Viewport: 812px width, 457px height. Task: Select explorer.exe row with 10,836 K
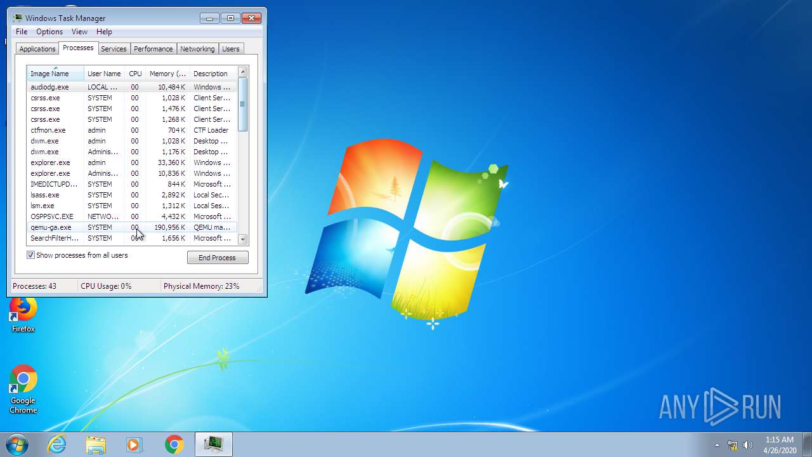click(x=132, y=173)
